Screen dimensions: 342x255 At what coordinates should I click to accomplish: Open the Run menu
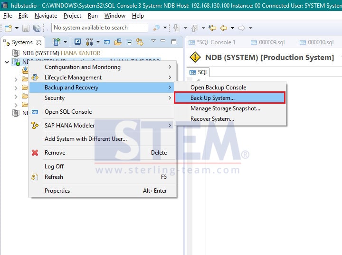tap(93, 16)
